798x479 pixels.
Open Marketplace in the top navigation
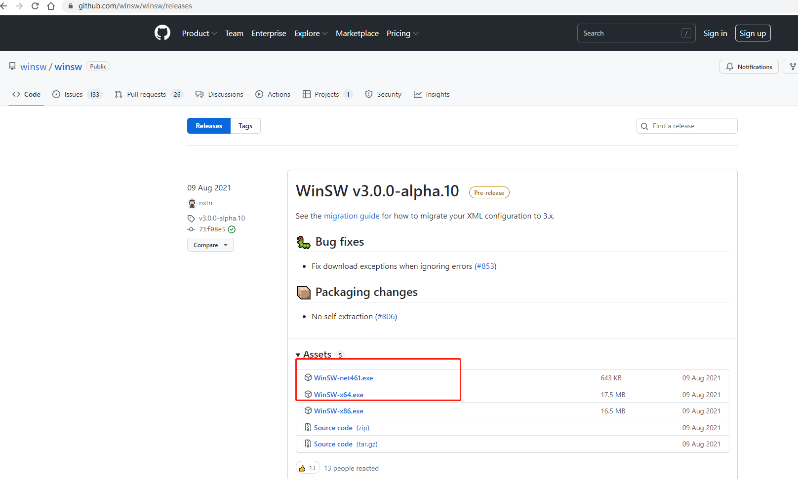tap(357, 33)
